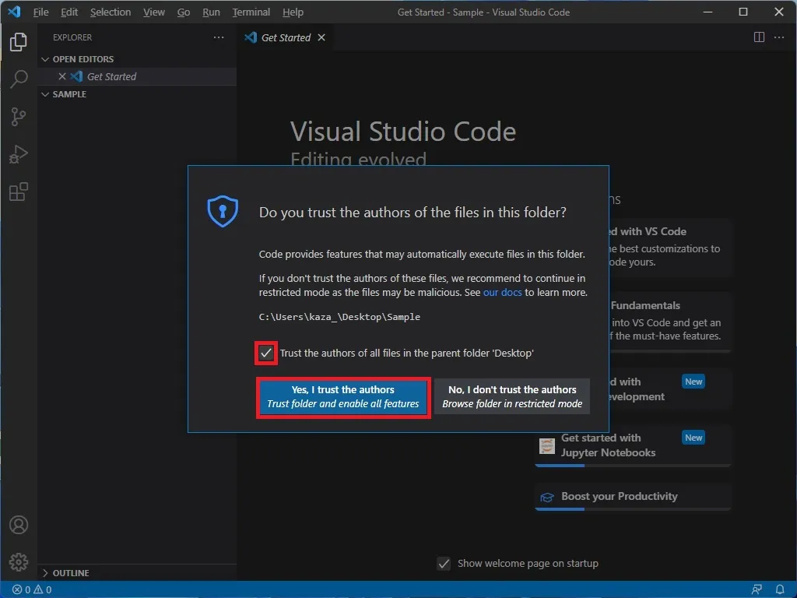Screen dimensions: 797x598
Task: Open the Run and Debug view
Action: pos(19,154)
